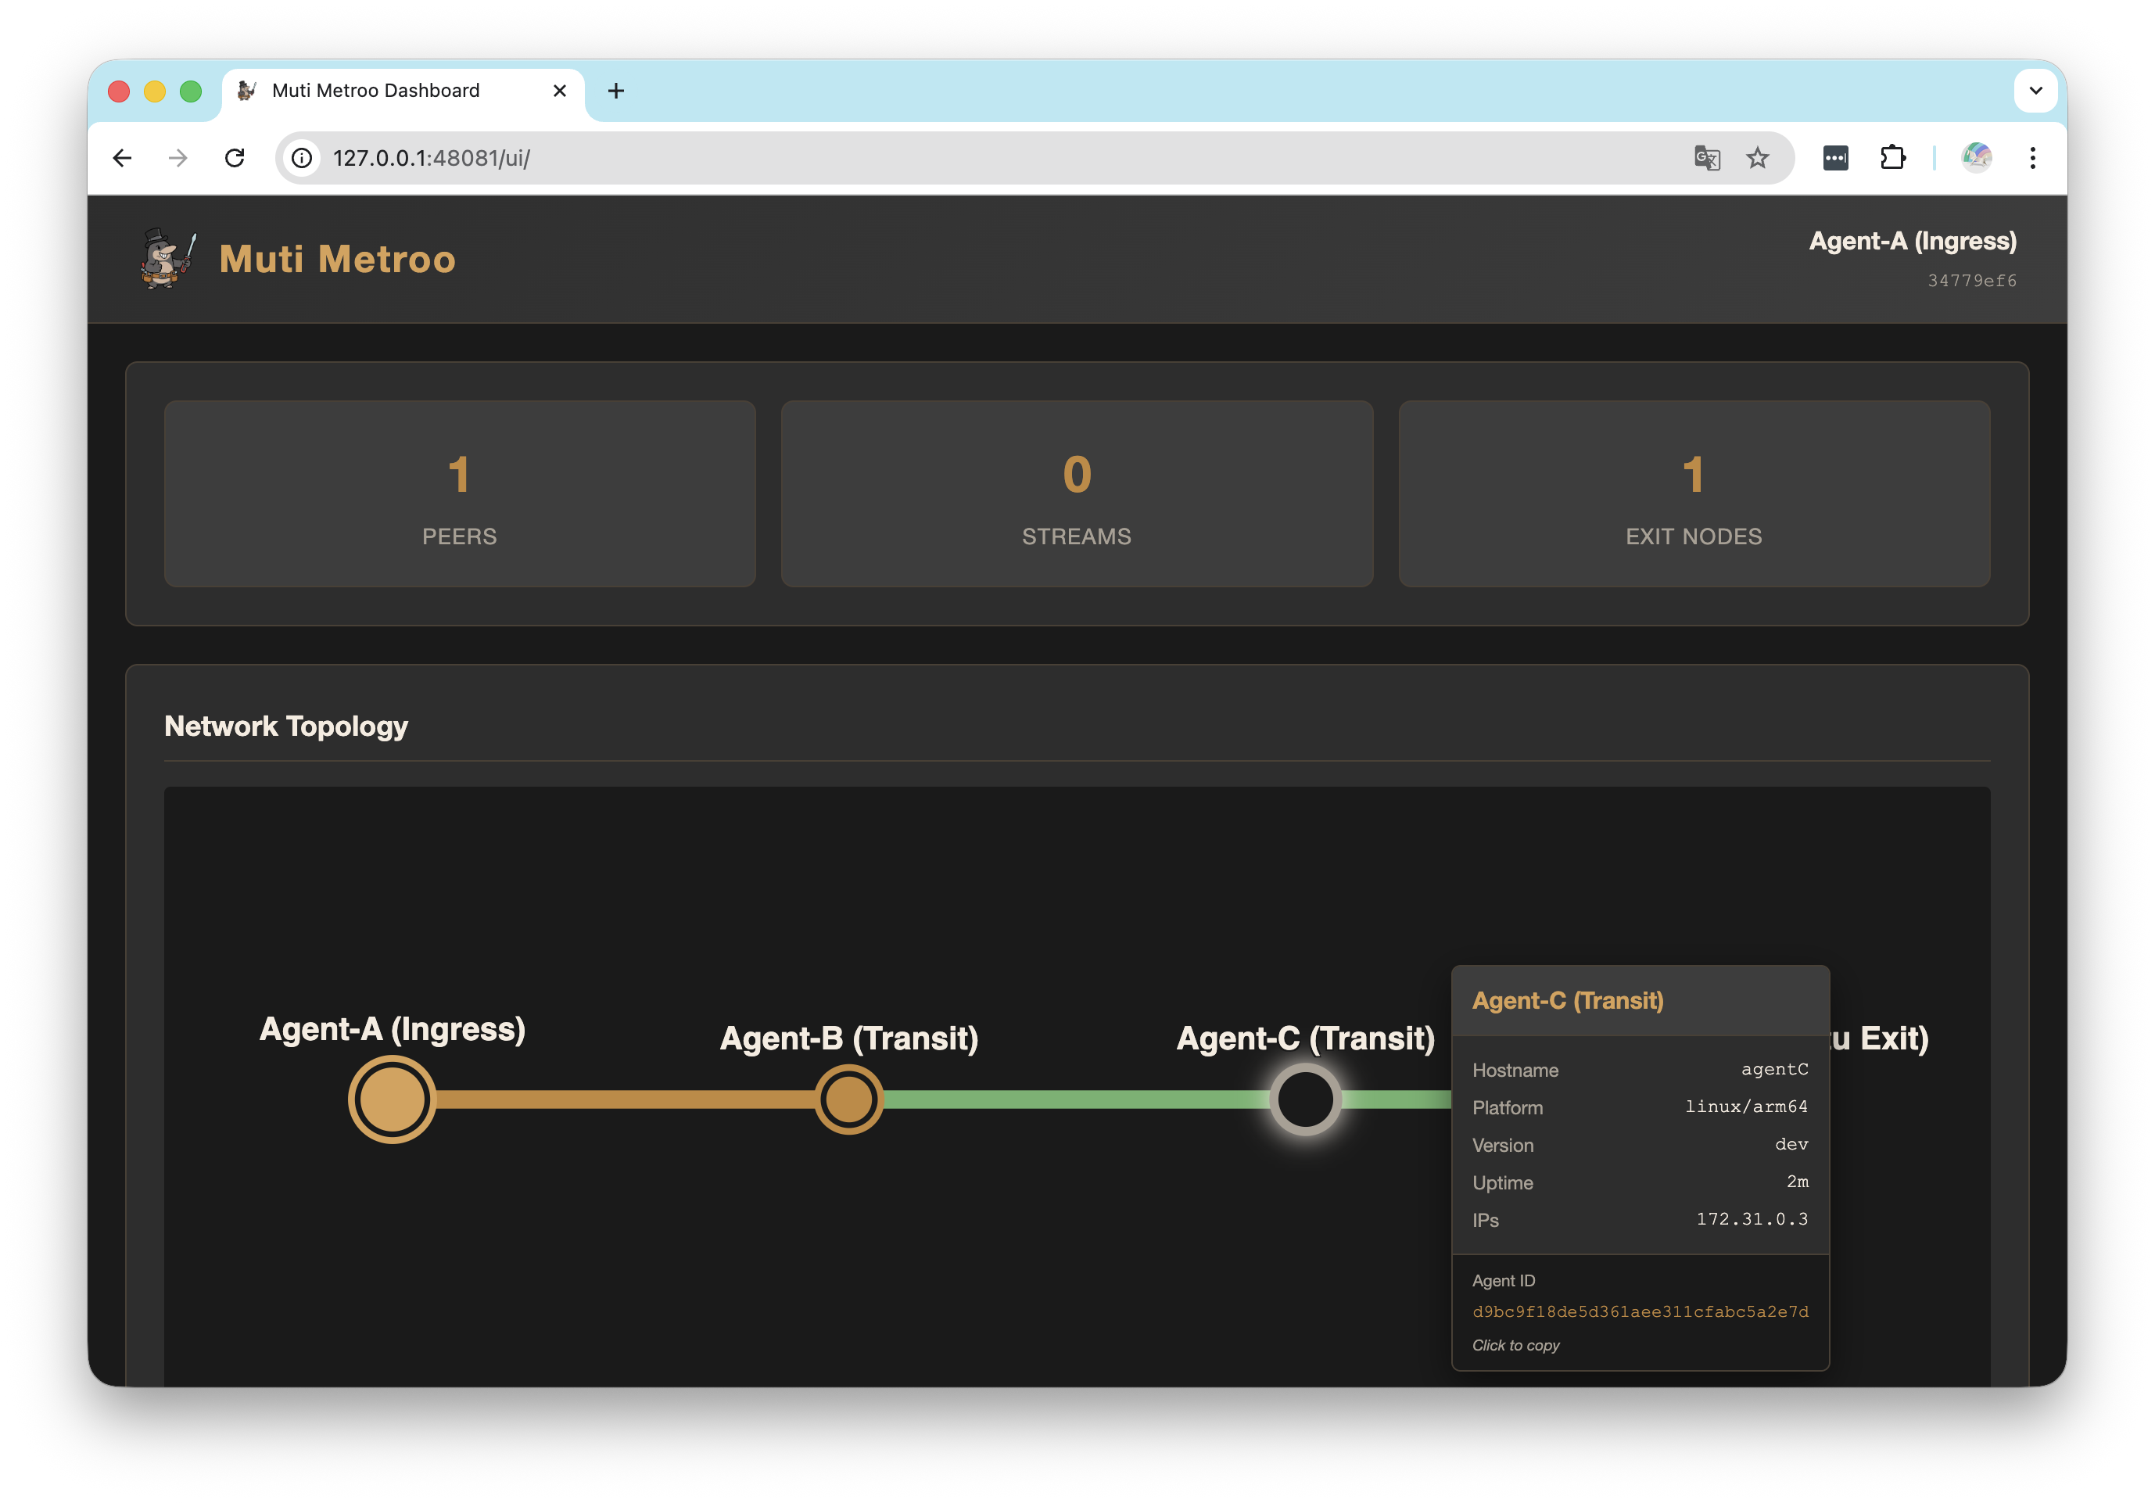Click the reload page icon
2155x1503 pixels.
click(x=235, y=158)
